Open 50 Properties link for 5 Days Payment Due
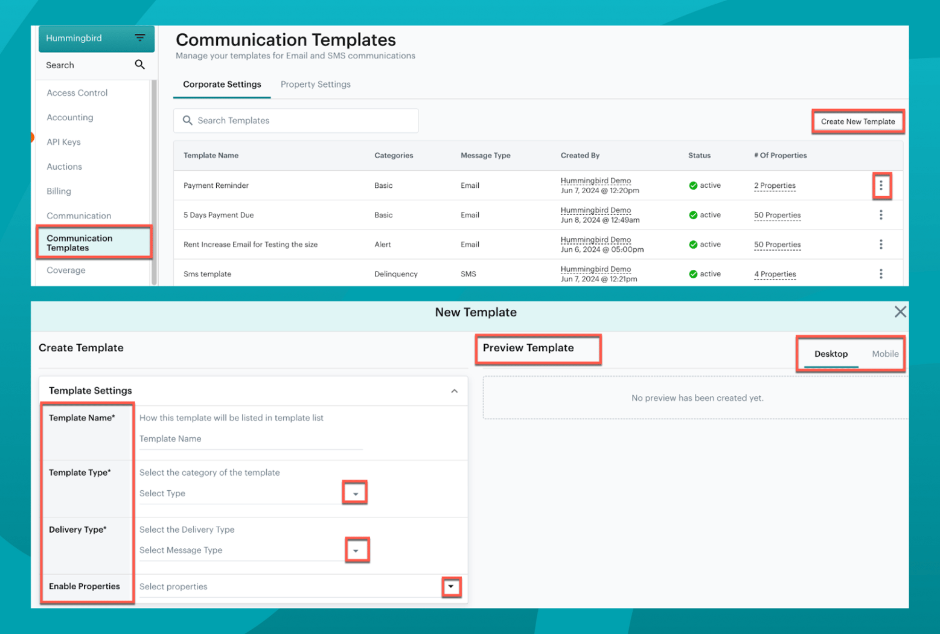The image size is (940, 634). coord(777,216)
